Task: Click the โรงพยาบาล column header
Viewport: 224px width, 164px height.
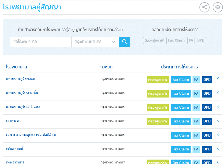Action: [16, 67]
